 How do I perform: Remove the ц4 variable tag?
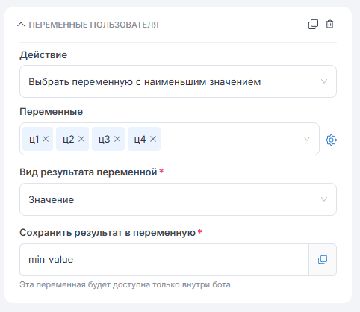pyautogui.click(x=153, y=139)
